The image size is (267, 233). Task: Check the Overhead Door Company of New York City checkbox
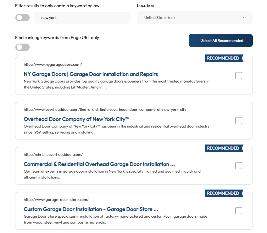pos(239,121)
